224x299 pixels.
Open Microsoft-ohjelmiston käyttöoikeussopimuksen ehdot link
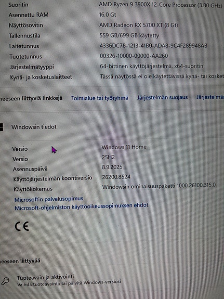click(82, 206)
